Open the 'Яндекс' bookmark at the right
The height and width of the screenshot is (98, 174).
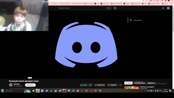[165, 4]
